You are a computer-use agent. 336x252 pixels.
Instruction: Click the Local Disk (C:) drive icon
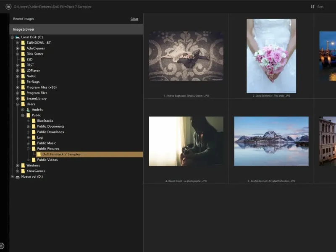(18, 37)
